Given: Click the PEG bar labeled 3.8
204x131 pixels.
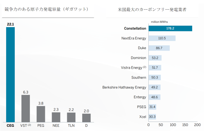Looking at the screenshot, I should [41, 114].
